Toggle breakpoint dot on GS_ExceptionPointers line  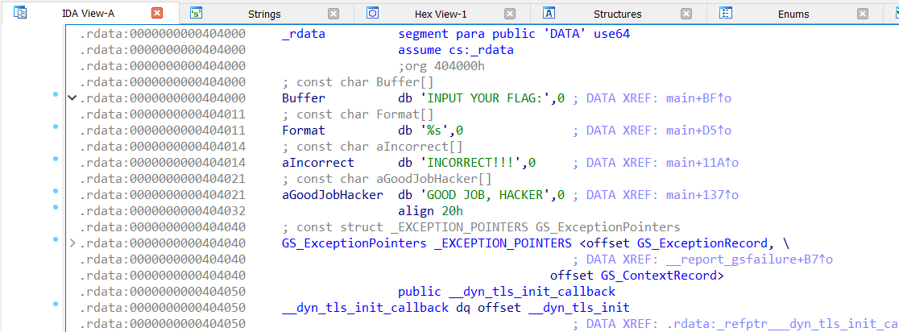pyautogui.click(x=56, y=239)
